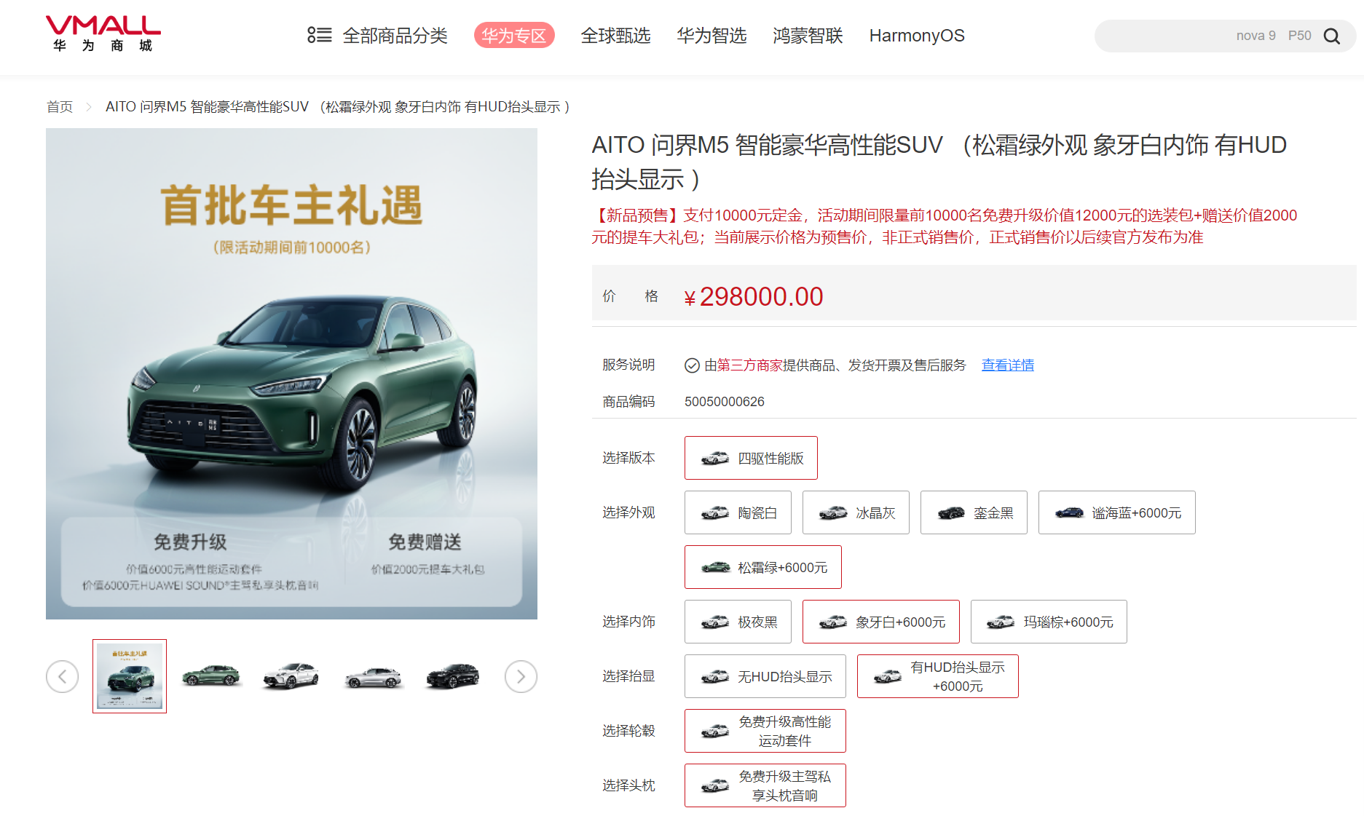This screenshot has width=1364, height=816.
Task: Select the 陶瓷白 exterior color
Action: [x=738, y=512]
